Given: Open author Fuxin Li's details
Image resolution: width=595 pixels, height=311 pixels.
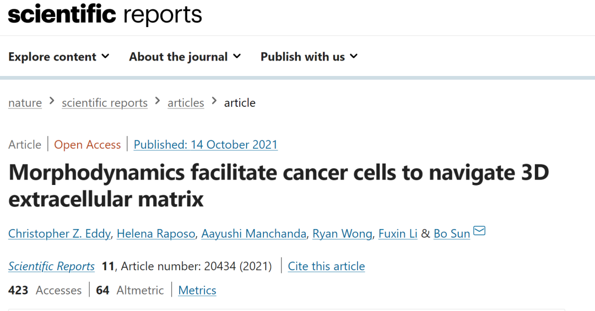Looking at the screenshot, I should pyautogui.click(x=398, y=233).
